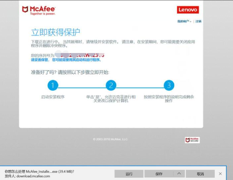Click the copyright McAfee, LLC footer text
The width and height of the screenshot is (233, 180).
click(x=110, y=139)
